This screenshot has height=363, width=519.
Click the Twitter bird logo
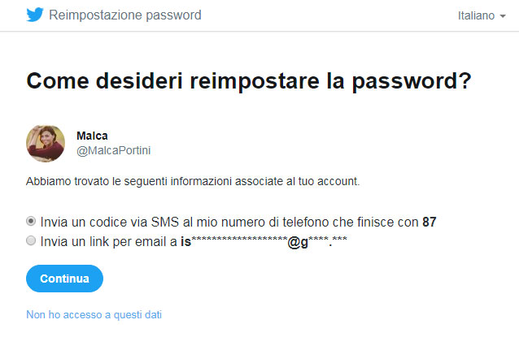pos(35,15)
